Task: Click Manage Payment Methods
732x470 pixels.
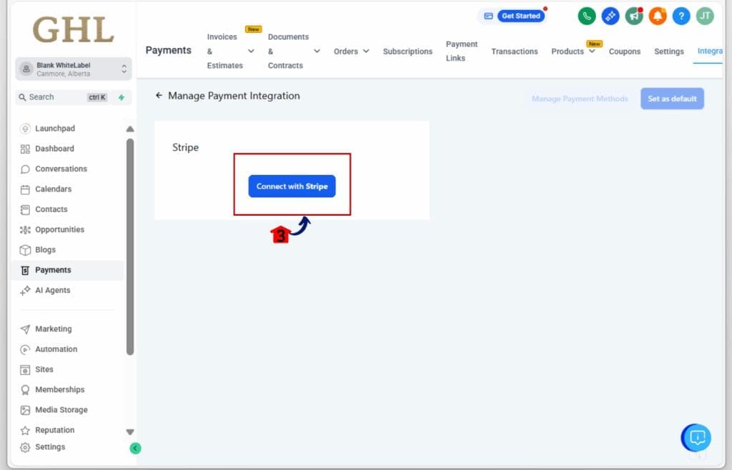Action: tap(579, 99)
